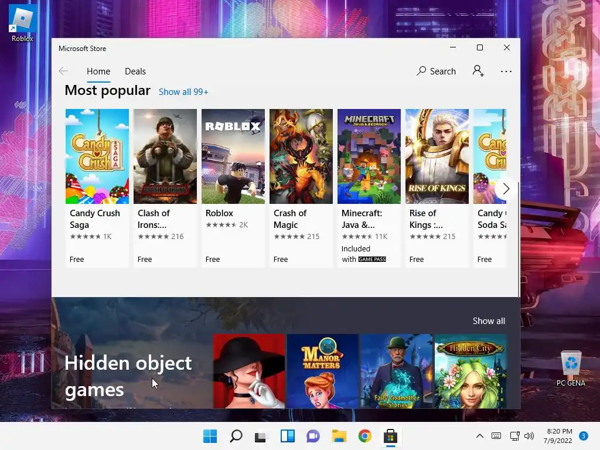Click the touch keyboard tray icon
Image resolution: width=600 pixels, height=450 pixels.
[496, 436]
